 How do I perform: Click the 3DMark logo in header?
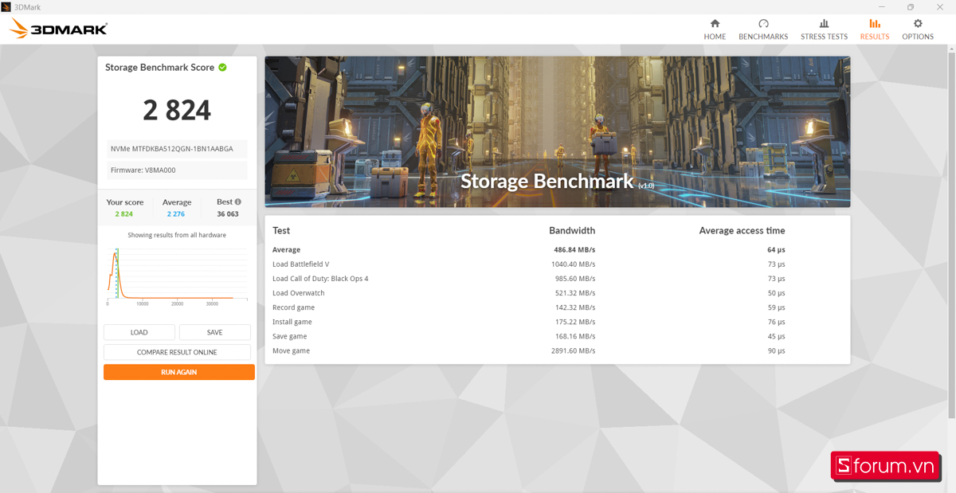click(x=58, y=29)
